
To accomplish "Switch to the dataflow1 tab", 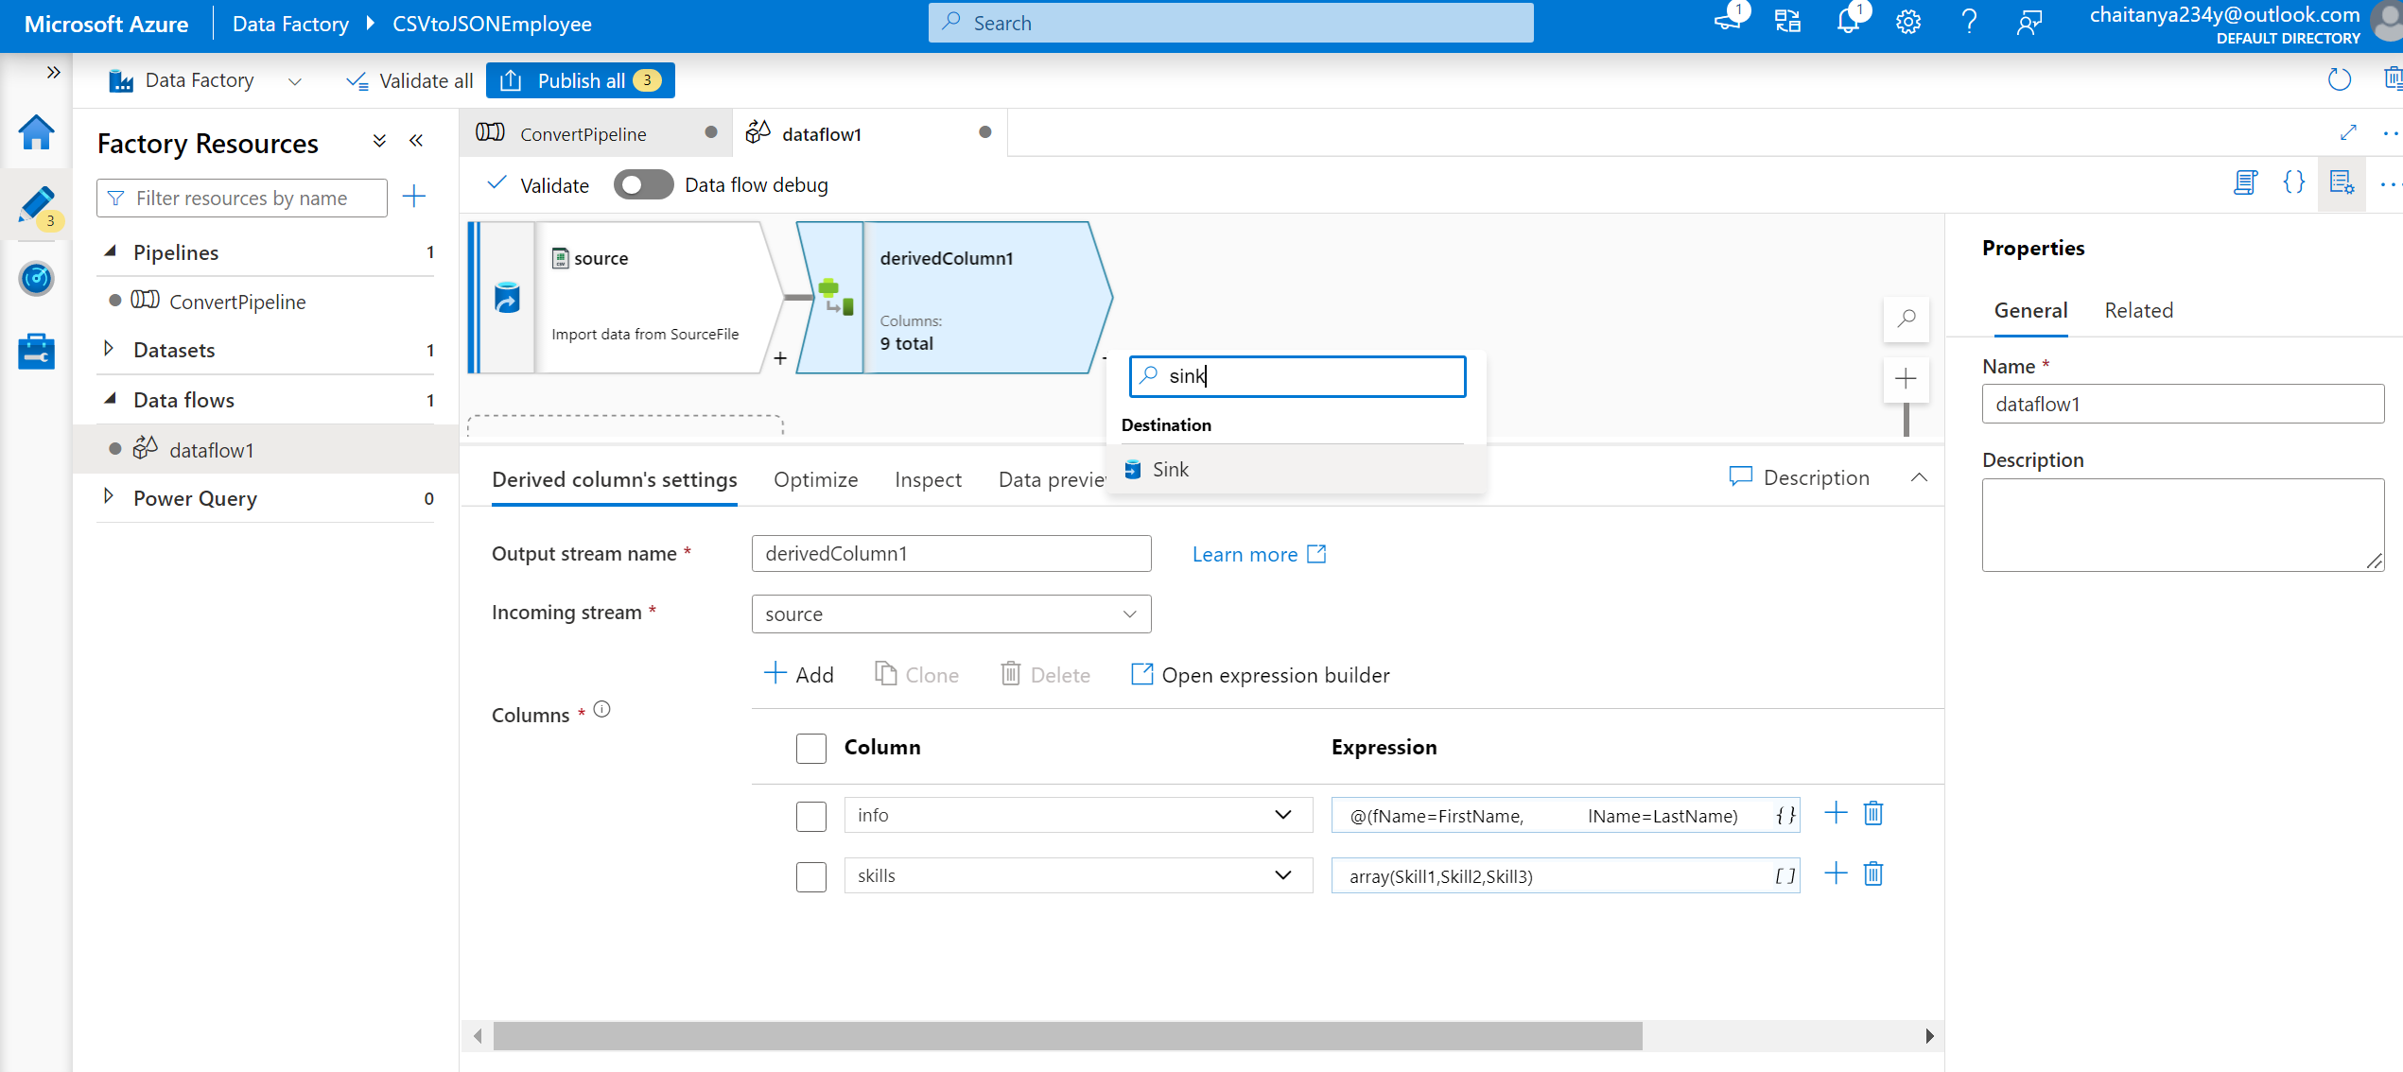I will tap(869, 133).
